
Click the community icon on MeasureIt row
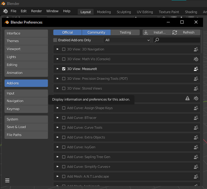[x=196, y=69]
